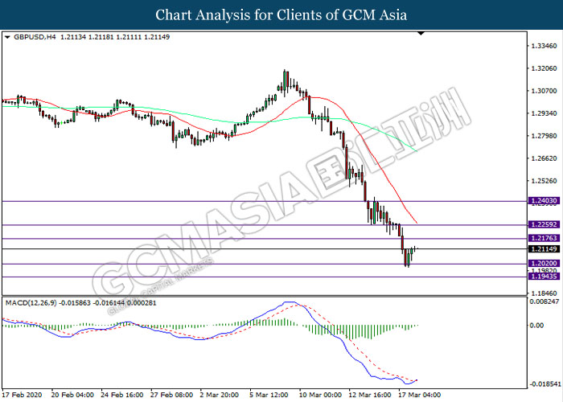Click the 10 Mar 00:00 time axis label
Image resolution: width=563 pixels, height=402 pixels.
point(320,395)
